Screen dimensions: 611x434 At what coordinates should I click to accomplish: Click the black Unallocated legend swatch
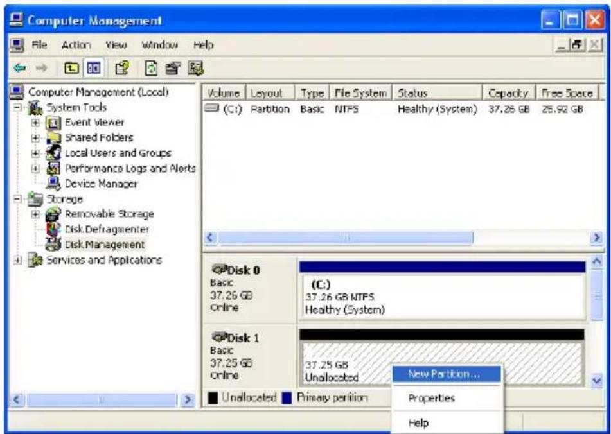(x=213, y=398)
